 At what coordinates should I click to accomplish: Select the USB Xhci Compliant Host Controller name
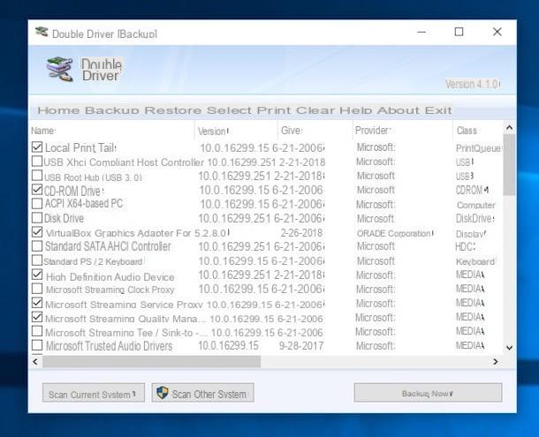124,162
